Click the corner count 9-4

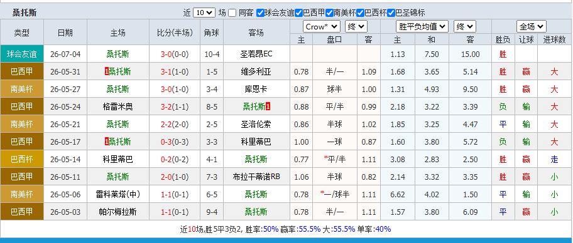pos(212,212)
